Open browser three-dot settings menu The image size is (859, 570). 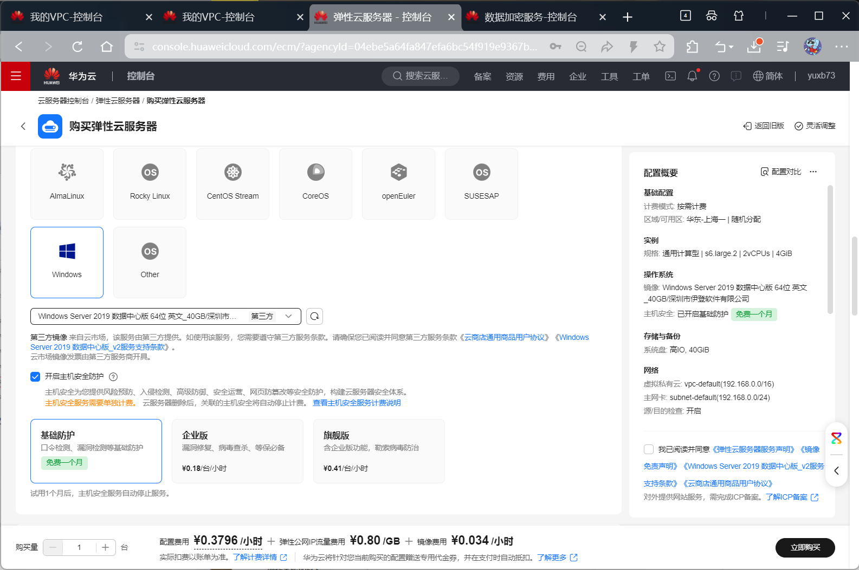(841, 47)
